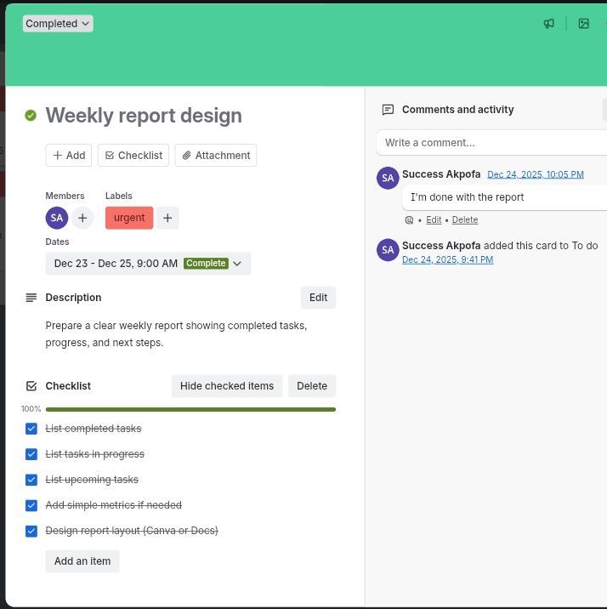Uncheck 'List upcoming tasks' item

coord(31,480)
